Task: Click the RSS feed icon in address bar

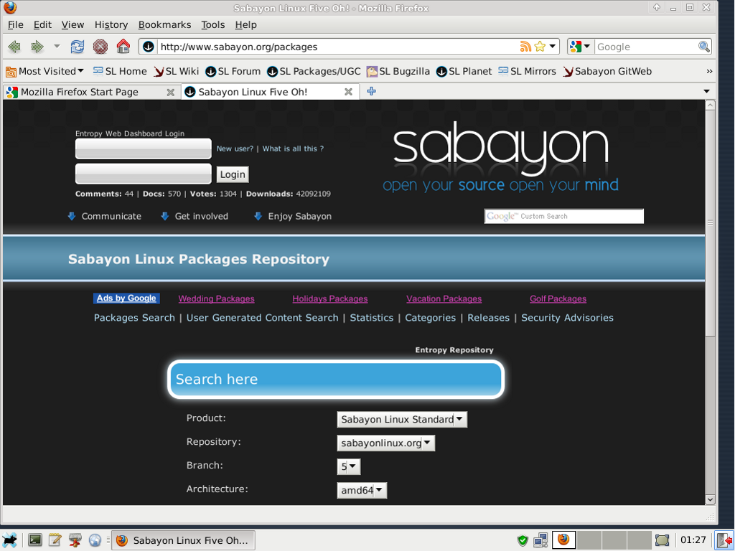Action: (525, 47)
